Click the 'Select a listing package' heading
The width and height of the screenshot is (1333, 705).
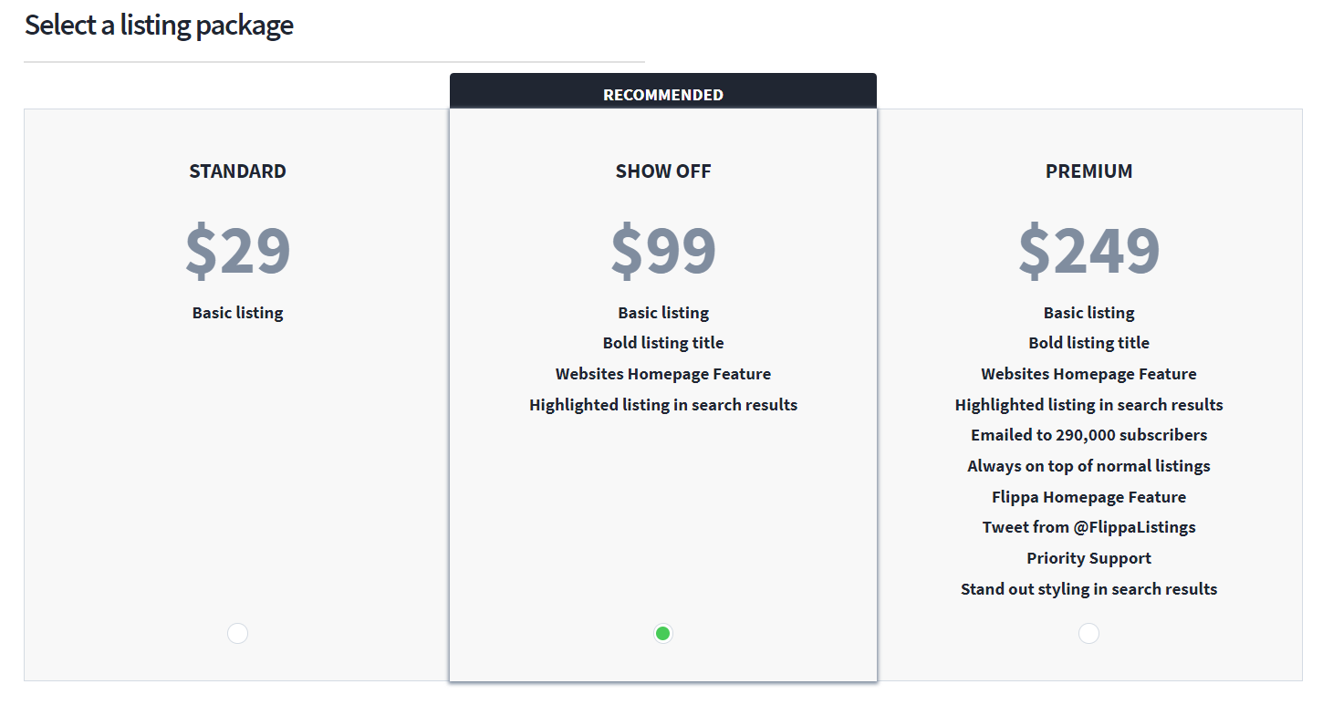(x=159, y=26)
